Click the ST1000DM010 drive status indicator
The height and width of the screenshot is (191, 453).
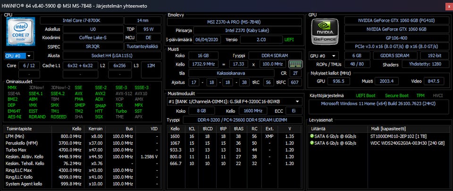tap(312, 136)
